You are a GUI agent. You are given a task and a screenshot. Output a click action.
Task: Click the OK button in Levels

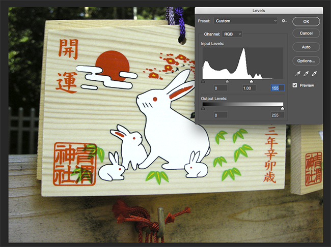(x=306, y=21)
